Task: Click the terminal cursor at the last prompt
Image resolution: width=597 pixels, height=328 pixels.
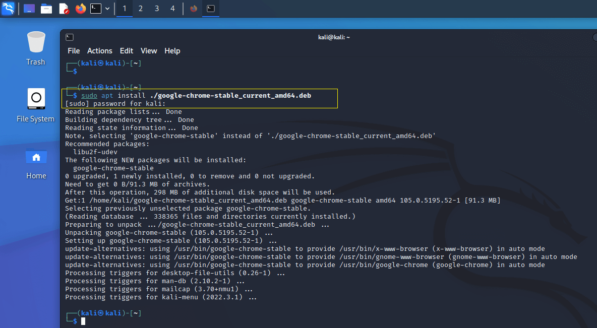Action: 83,321
